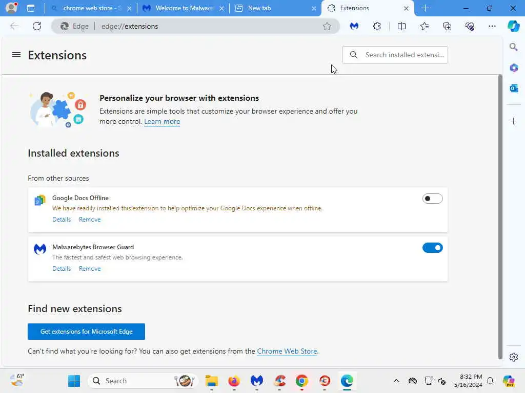The height and width of the screenshot is (393, 525).
Task: Open the profile avatar icon
Action: pyautogui.click(x=11, y=8)
